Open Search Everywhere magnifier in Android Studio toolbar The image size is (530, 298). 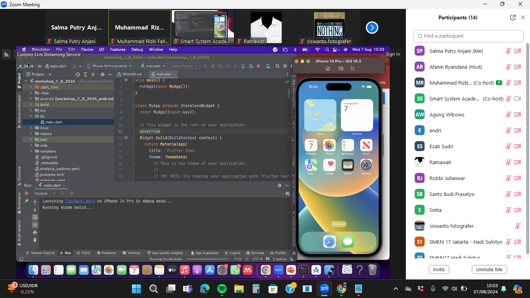click(277, 66)
